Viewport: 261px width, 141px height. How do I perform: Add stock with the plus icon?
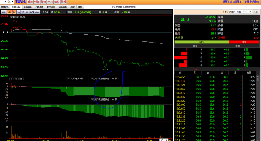point(12,2)
